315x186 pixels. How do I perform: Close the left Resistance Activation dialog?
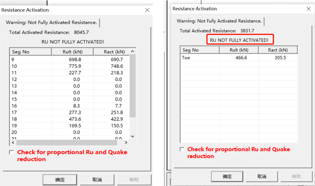(147, 10)
